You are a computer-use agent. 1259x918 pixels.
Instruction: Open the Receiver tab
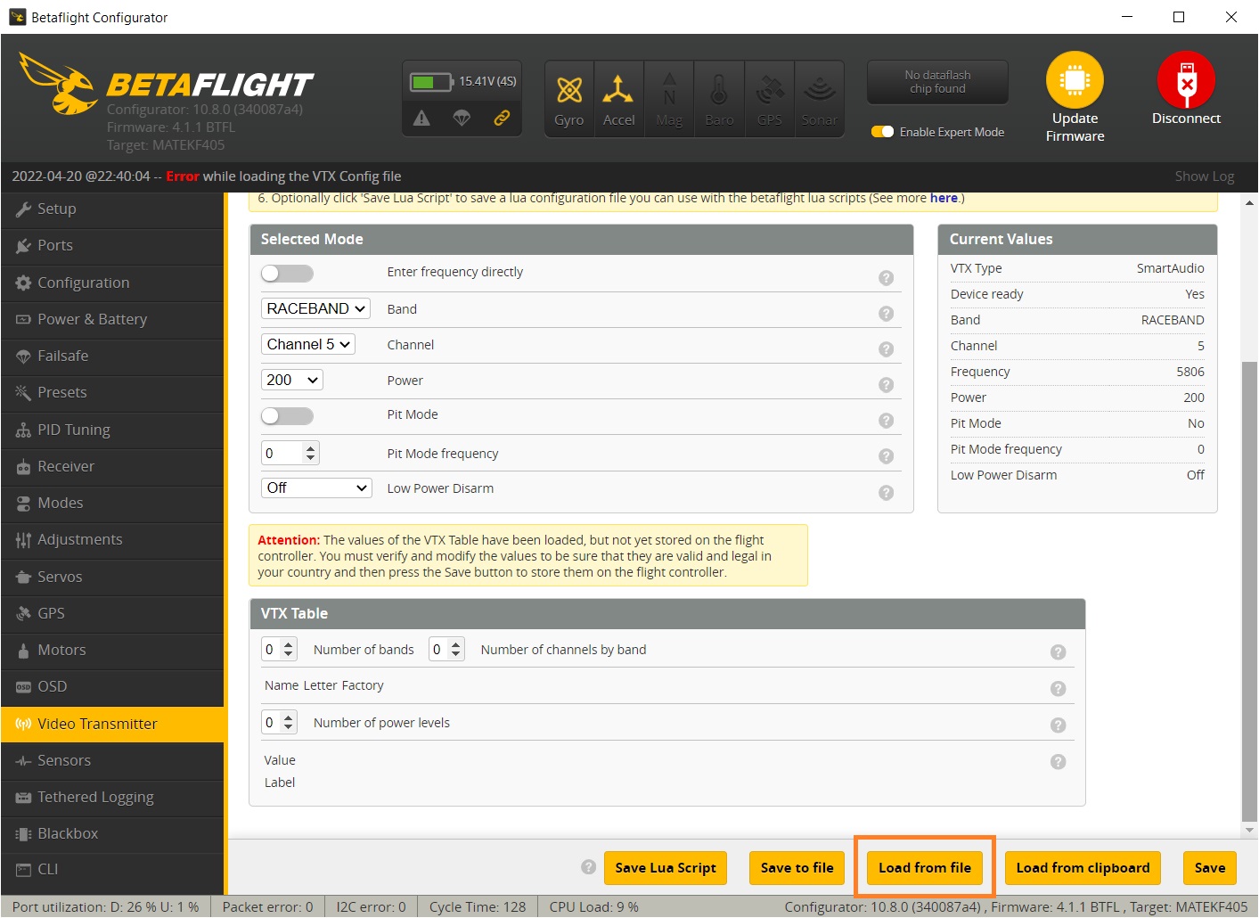click(112, 466)
